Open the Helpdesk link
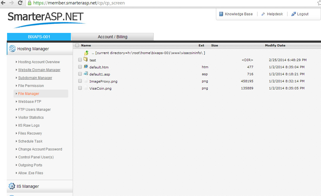Screen dimensions: 321x196 tap(275, 14)
